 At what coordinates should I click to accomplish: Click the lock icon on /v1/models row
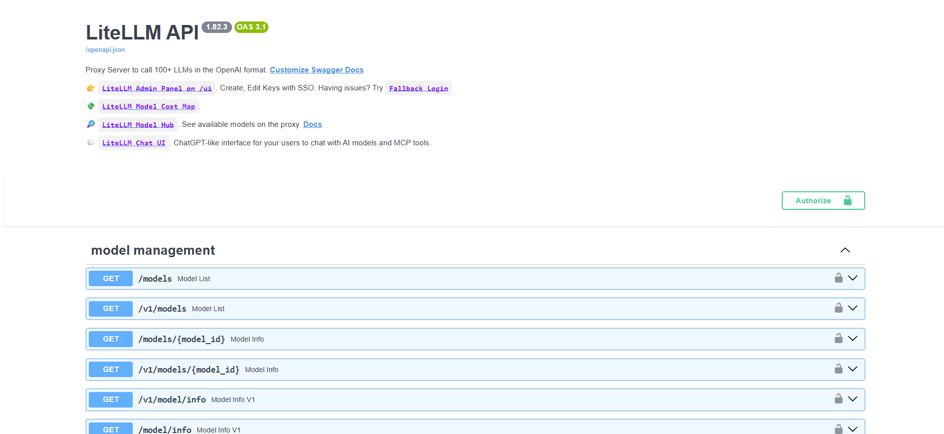tap(839, 308)
